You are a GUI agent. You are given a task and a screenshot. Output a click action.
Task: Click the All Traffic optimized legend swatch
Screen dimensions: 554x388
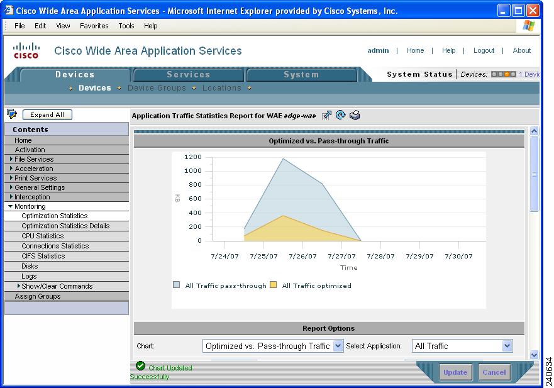273,285
